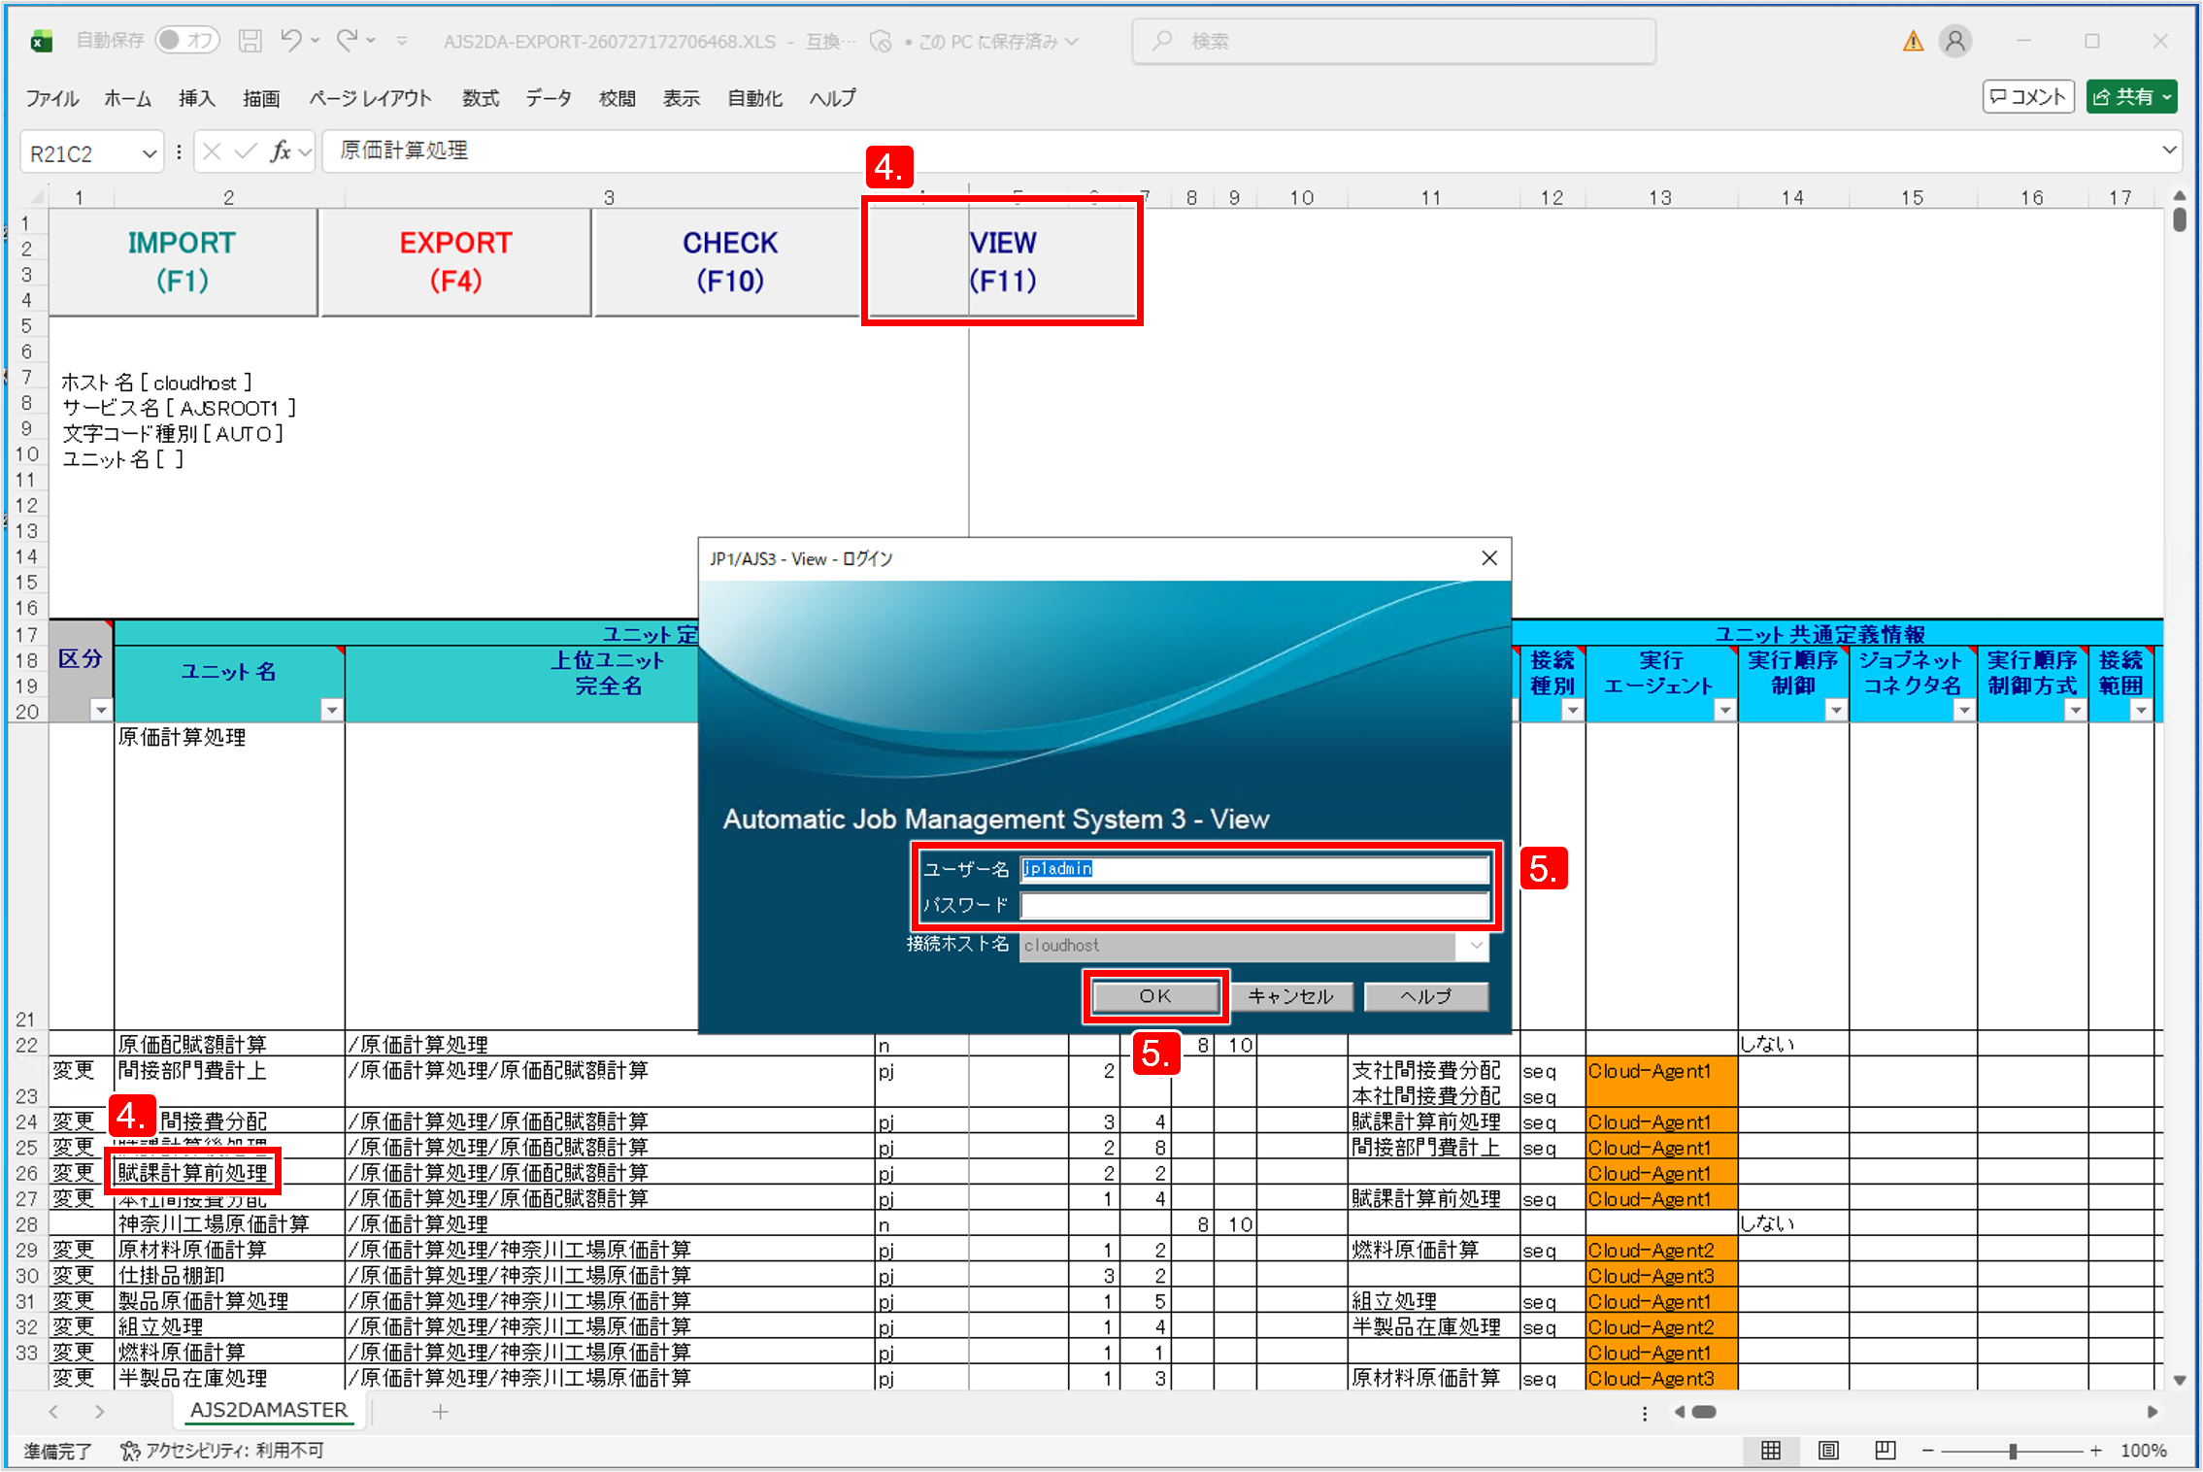
Task: Click the fx insert function icon
Action: [280, 151]
